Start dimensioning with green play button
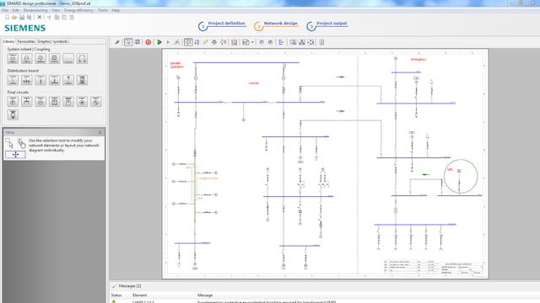 click(x=159, y=42)
